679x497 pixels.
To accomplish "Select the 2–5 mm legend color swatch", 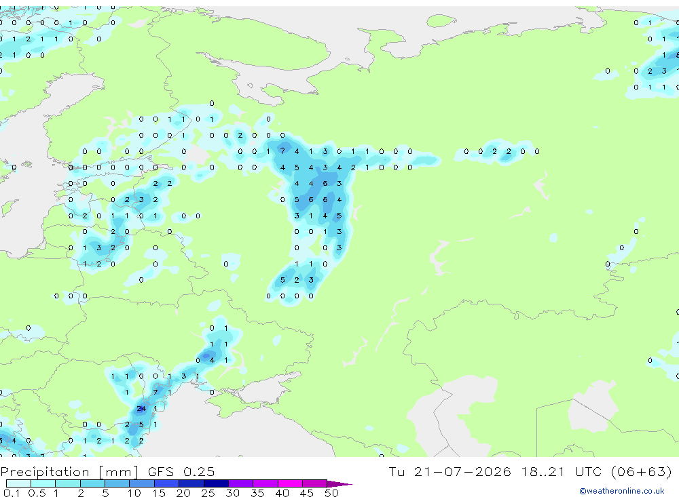I will (x=92, y=483).
